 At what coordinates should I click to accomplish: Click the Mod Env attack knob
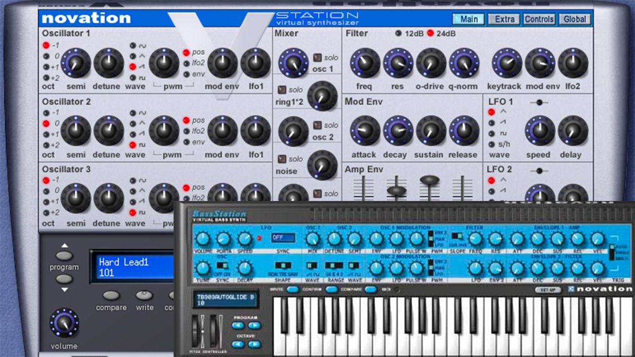pyautogui.click(x=365, y=131)
